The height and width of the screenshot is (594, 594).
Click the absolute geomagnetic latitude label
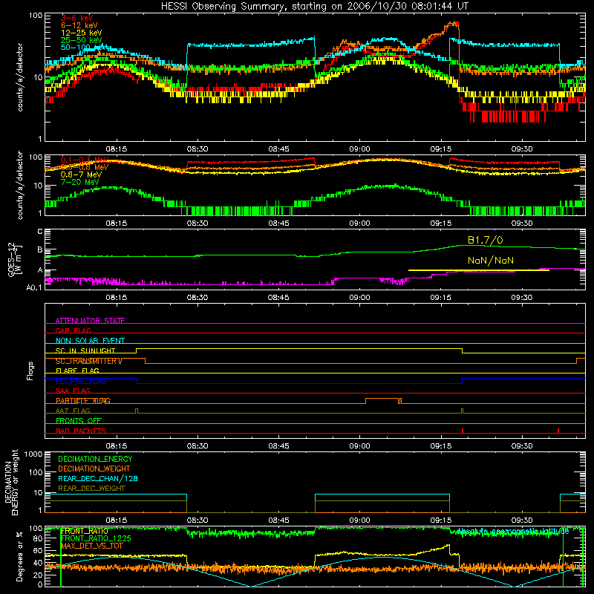[x=513, y=532]
